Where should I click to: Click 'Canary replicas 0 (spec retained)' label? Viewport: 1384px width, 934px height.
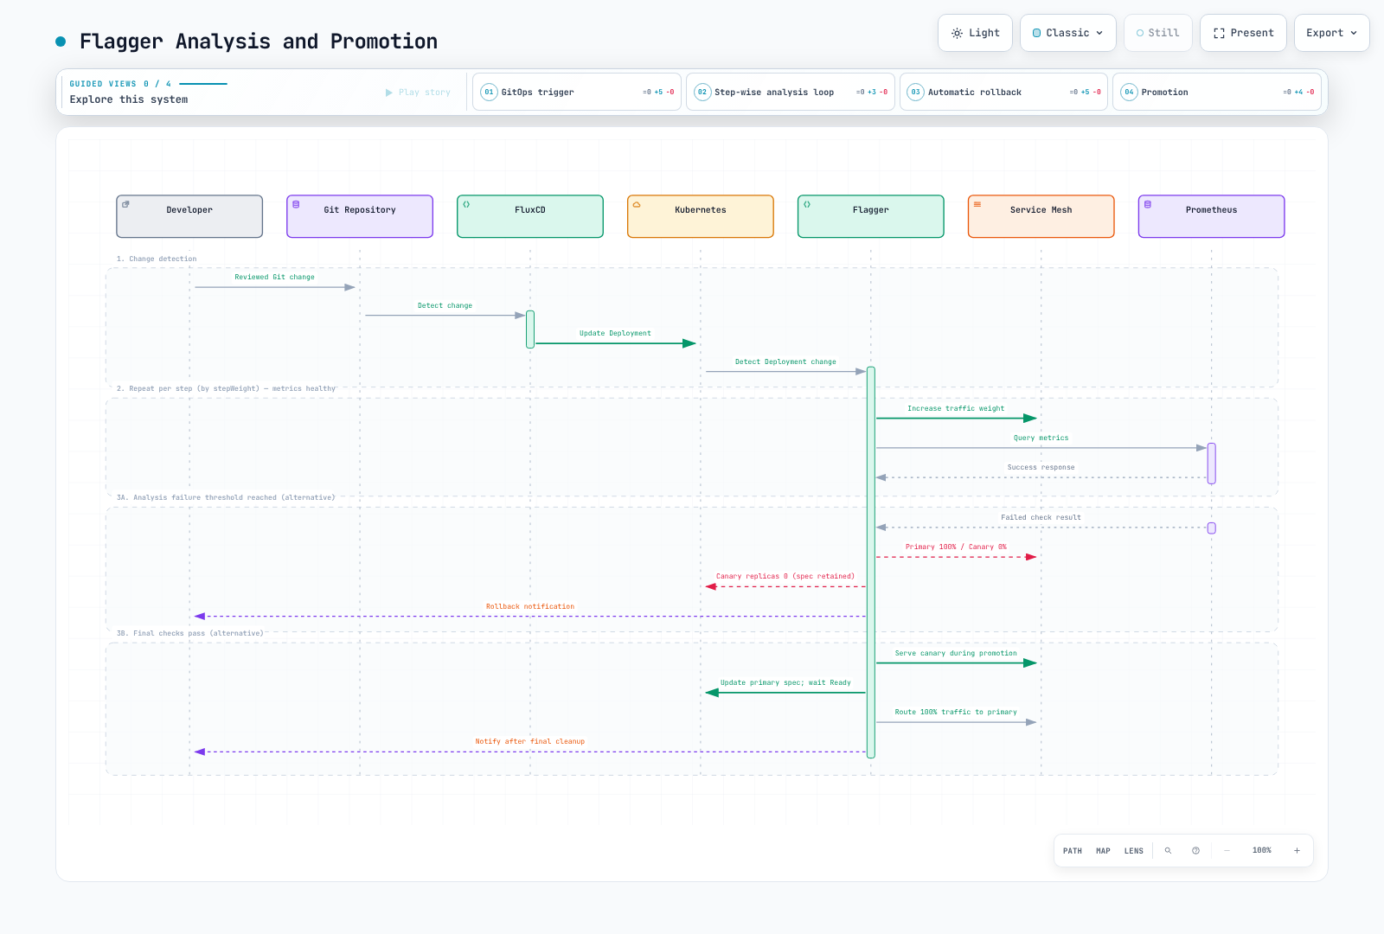(785, 577)
